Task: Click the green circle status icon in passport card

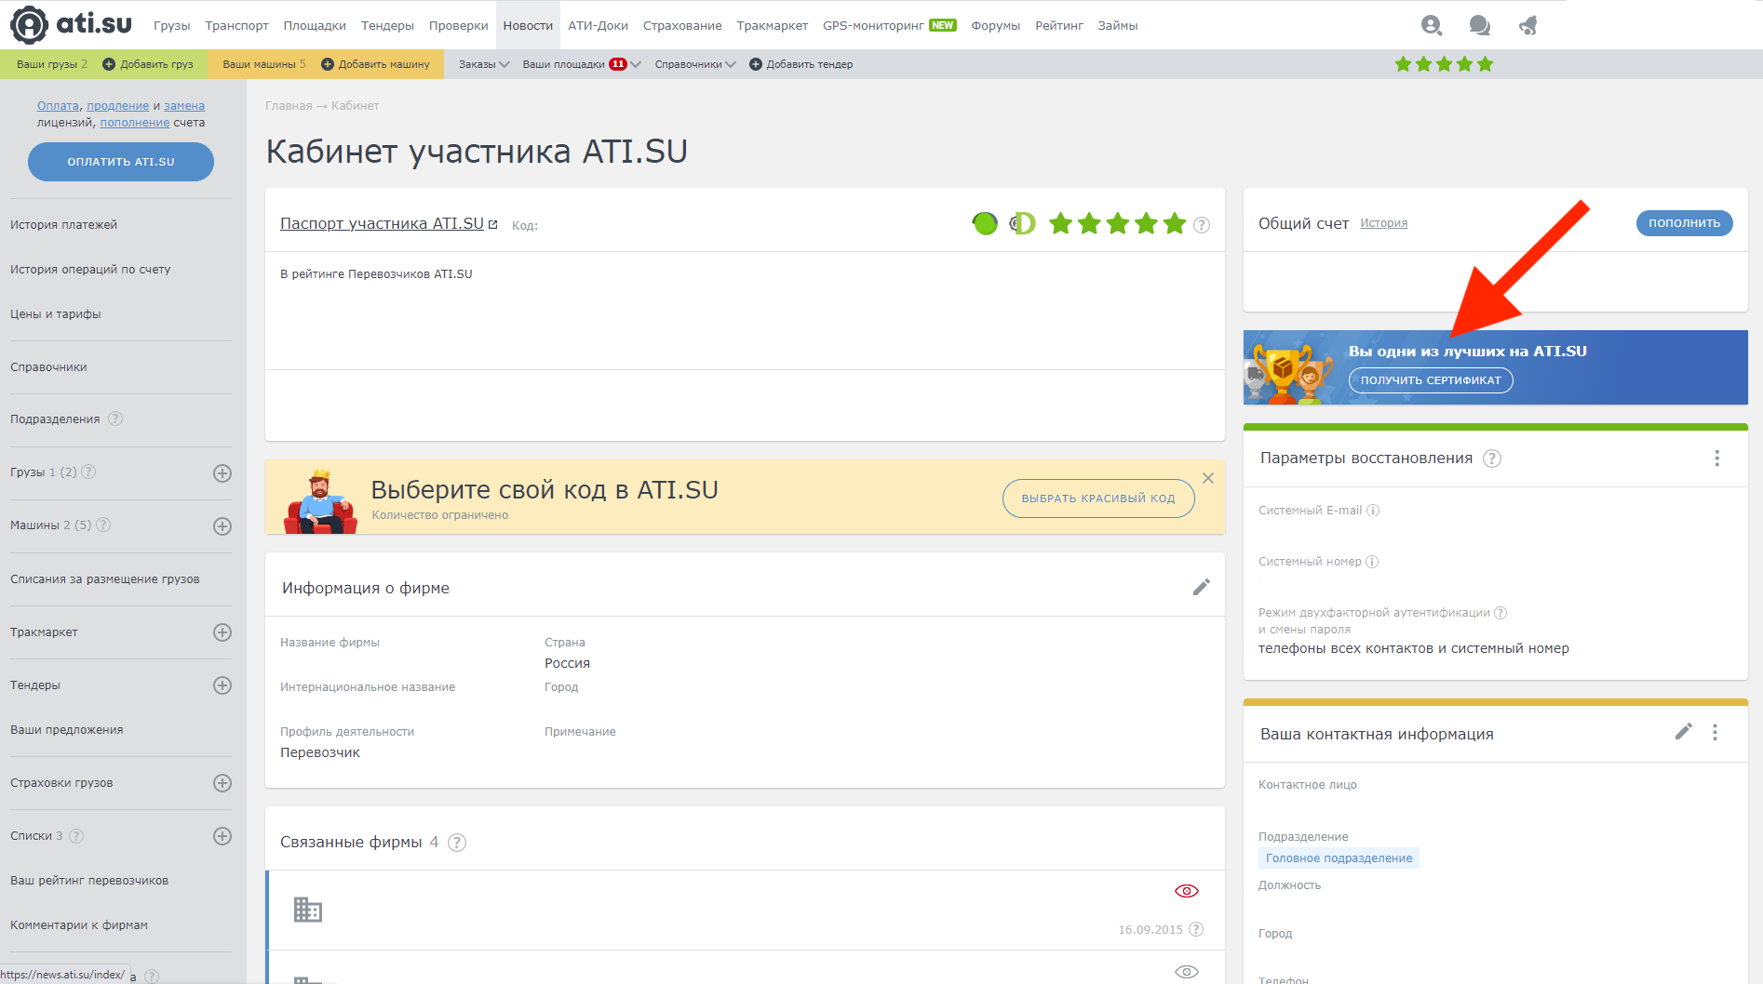Action: click(985, 223)
